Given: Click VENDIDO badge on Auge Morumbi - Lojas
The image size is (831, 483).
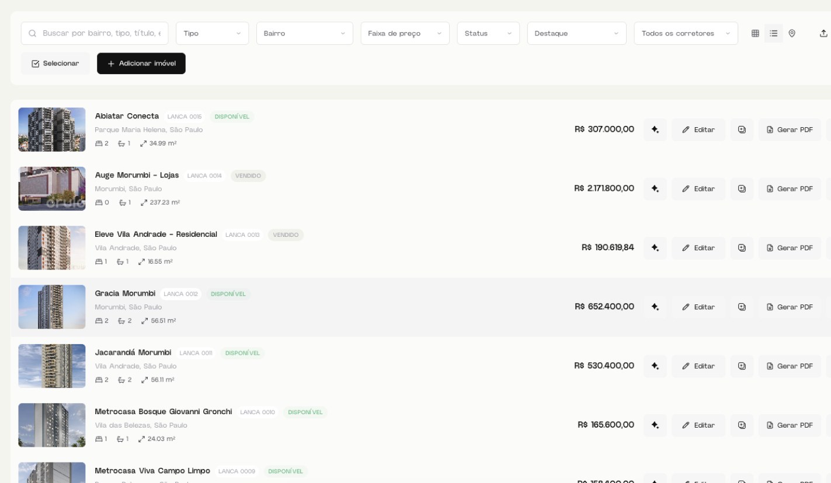Looking at the screenshot, I should (248, 176).
